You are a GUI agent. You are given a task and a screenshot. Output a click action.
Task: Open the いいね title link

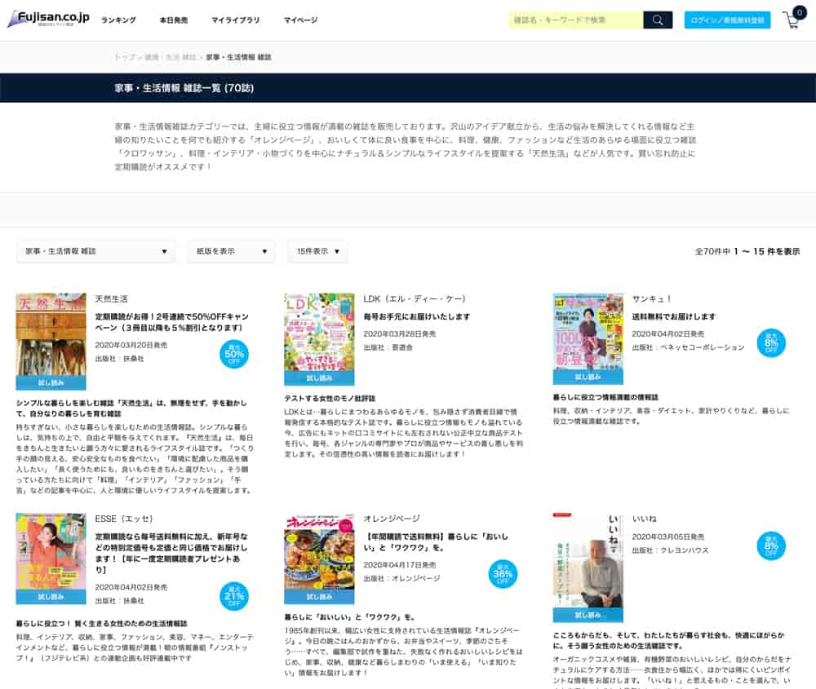point(645,519)
